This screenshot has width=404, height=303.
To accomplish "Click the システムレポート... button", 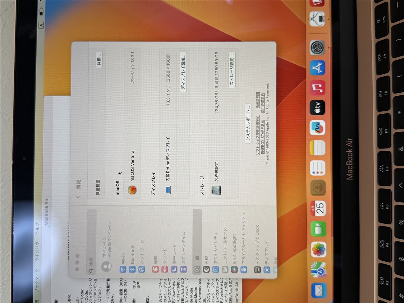I will (x=248, y=123).
